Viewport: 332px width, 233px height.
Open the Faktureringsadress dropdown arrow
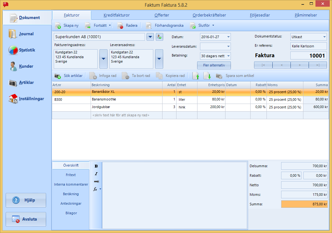click(x=103, y=59)
